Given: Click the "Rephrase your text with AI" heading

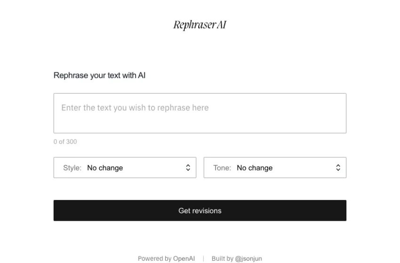Looking at the screenshot, I should 99,75.
